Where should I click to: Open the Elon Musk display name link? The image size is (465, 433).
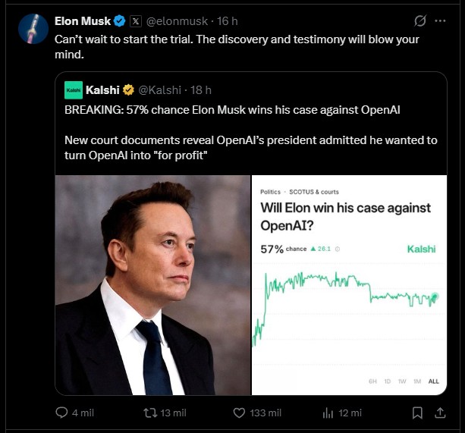pyautogui.click(x=83, y=20)
